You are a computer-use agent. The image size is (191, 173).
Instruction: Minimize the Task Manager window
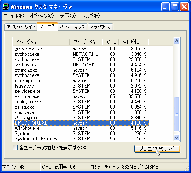point(165,7)
